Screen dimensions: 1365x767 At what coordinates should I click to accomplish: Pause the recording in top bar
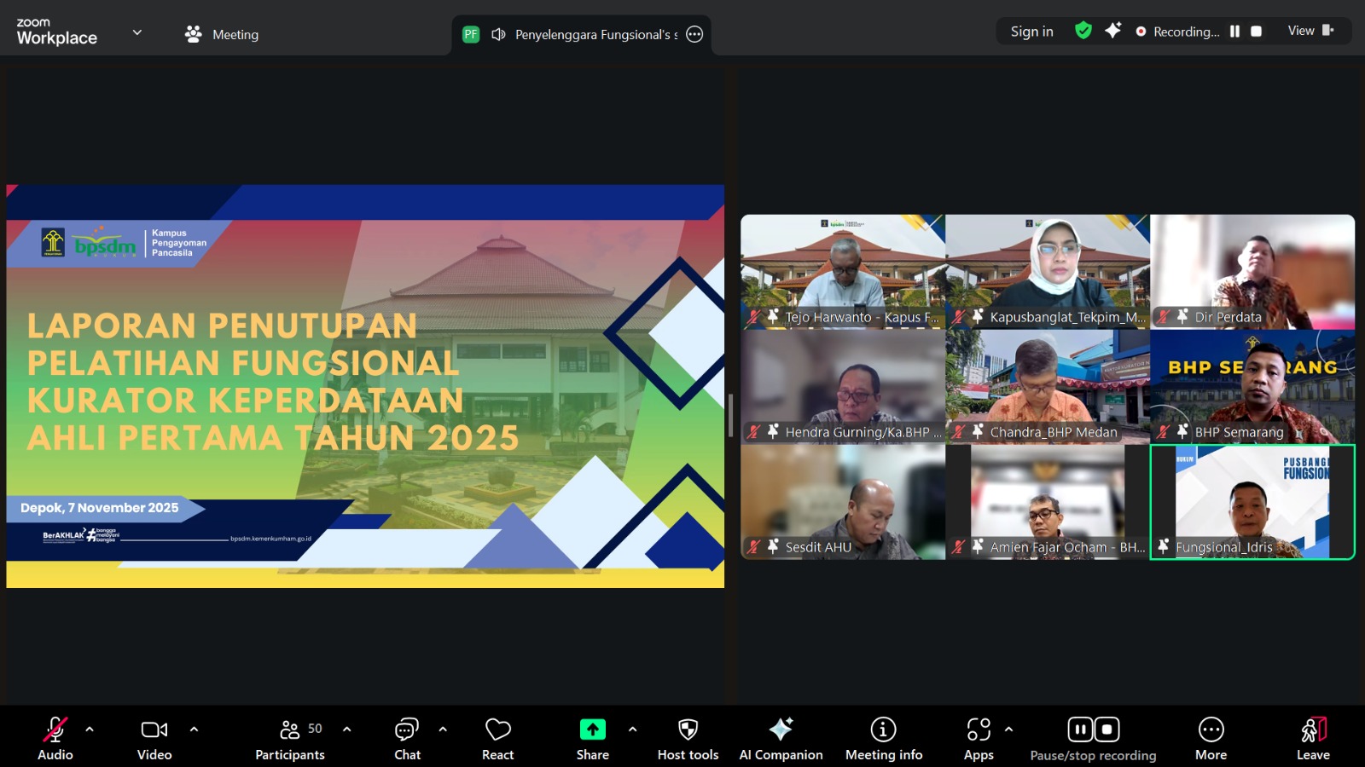point(1234,32)
